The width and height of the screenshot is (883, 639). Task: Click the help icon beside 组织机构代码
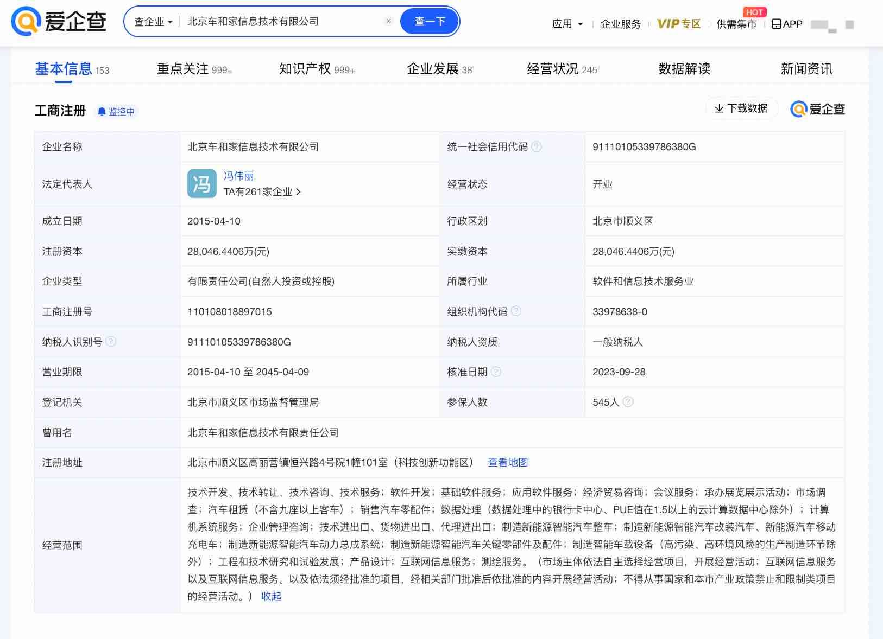(x=516, y=311)
